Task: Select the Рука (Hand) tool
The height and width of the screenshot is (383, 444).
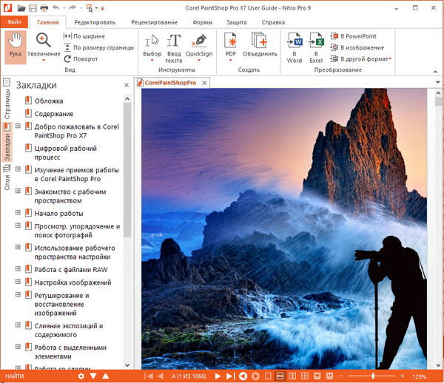Action: (14, 46)
